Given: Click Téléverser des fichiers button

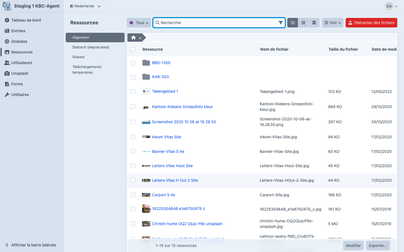Looking at the screenshot, I should (x=371, y=23).
